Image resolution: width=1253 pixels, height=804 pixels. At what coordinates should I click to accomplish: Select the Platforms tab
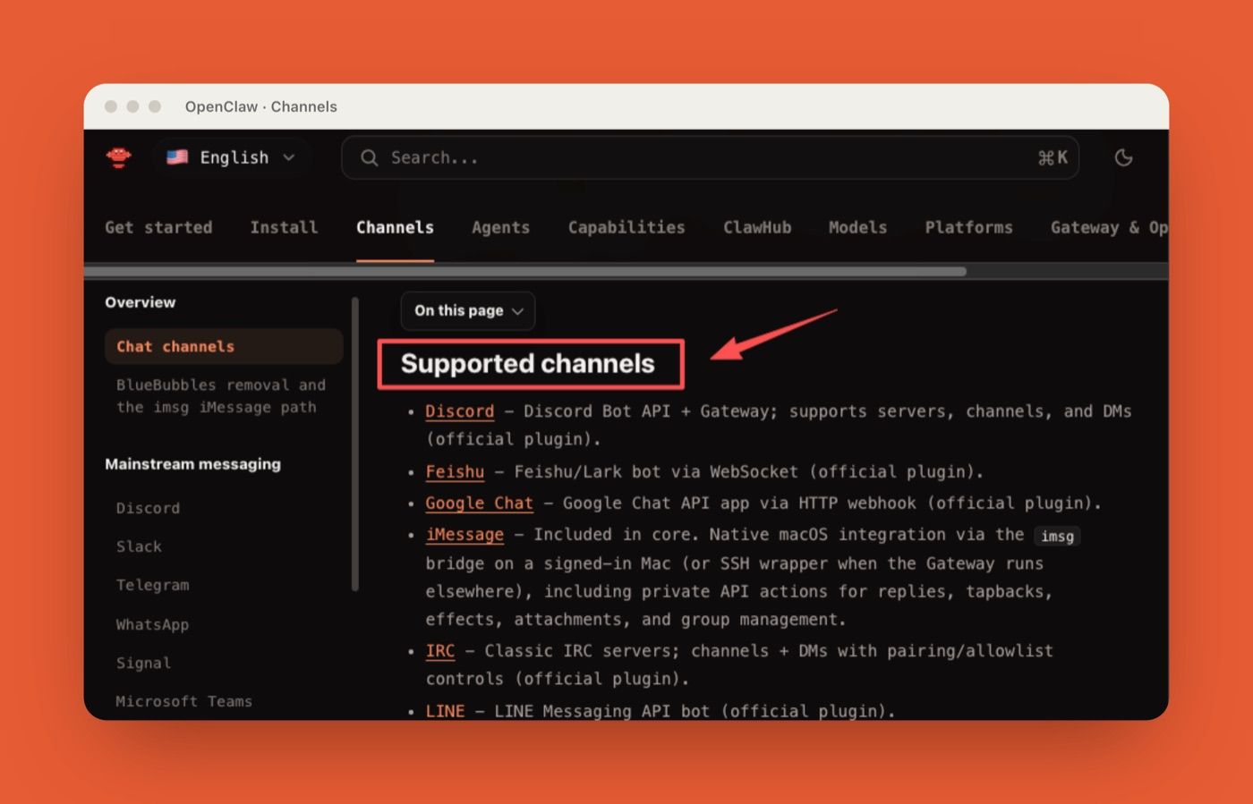pyautogui.click(x=968, y=227)
